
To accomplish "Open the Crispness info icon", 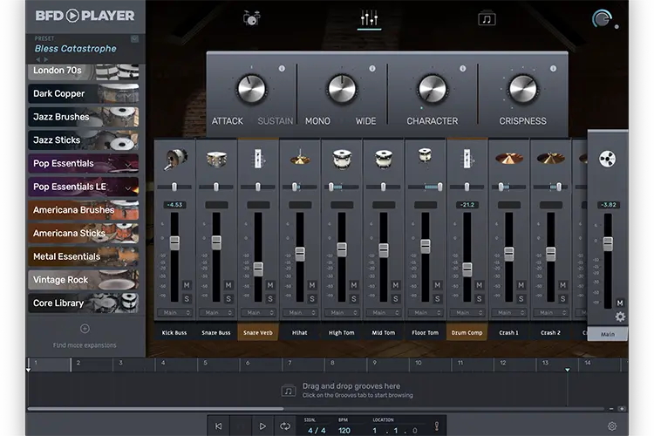I will click(553, 68).
